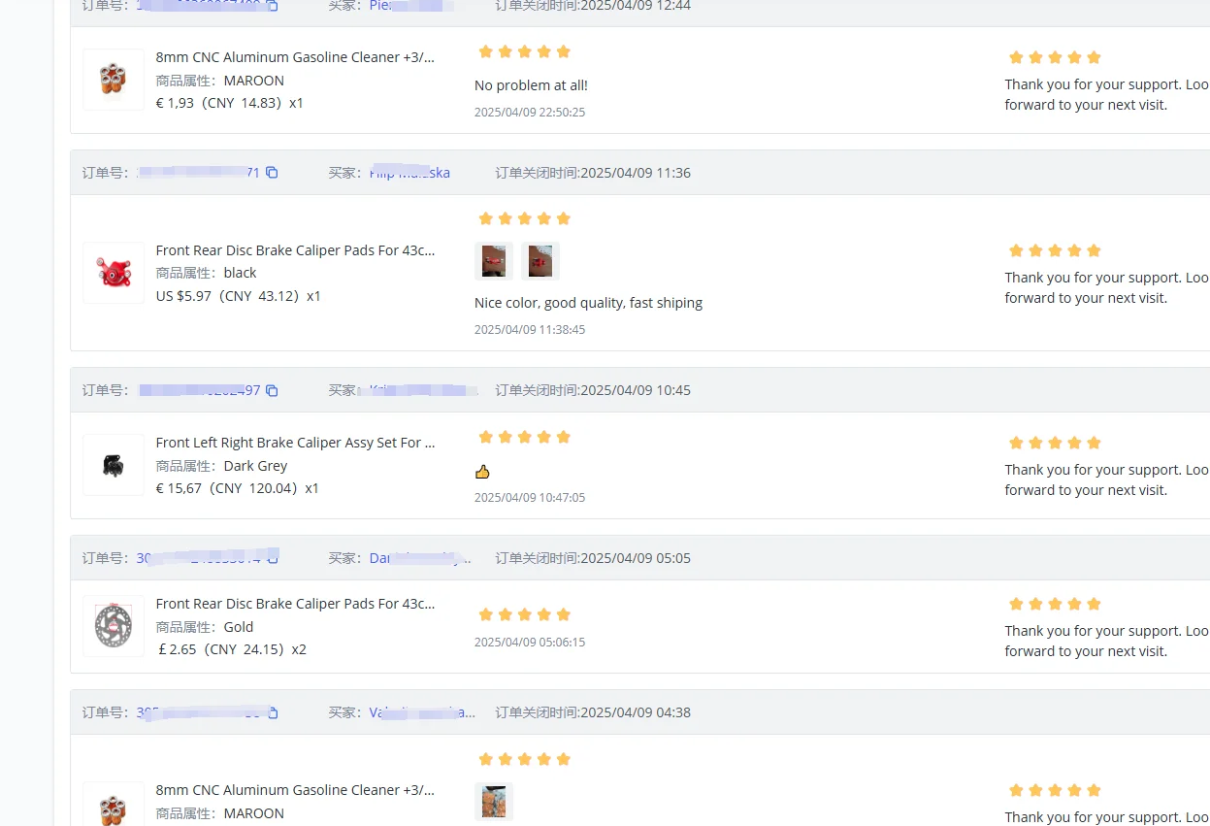Image resolution: width=1210 pixels, height=826 pixels.
Task: Copy order number of 12:44 order
Action: point(273,5)
